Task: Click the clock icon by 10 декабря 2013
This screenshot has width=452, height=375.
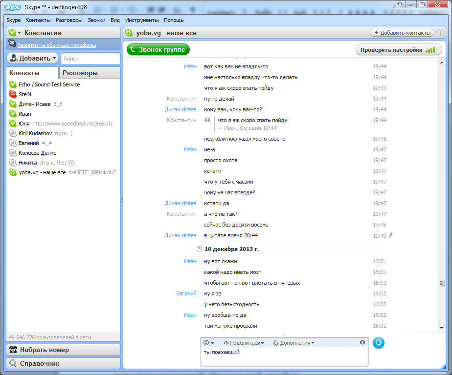Action: click(x=199, y=249)
